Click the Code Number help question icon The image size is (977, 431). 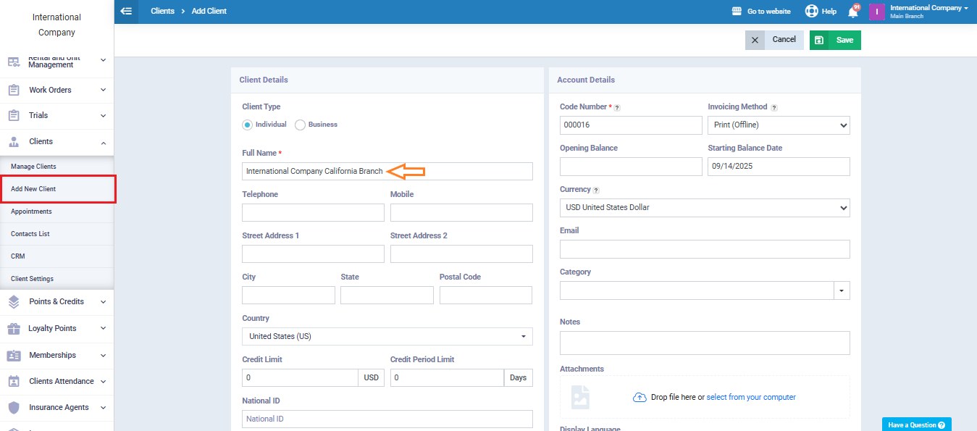click(617, 107)
